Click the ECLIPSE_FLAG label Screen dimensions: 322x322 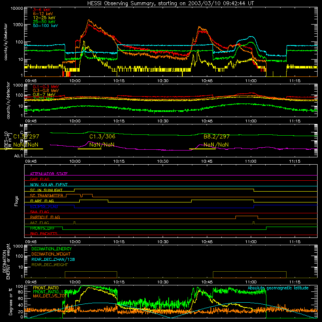click(44, 206)
